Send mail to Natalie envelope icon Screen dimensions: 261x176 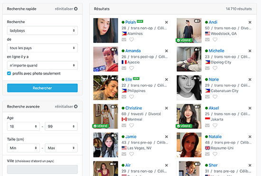pos(207,154)
